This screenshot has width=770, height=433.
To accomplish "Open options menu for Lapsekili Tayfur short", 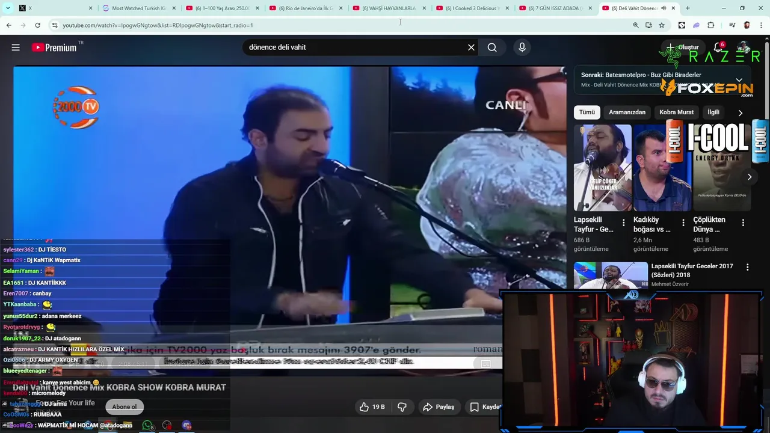I will pos(623,223).
